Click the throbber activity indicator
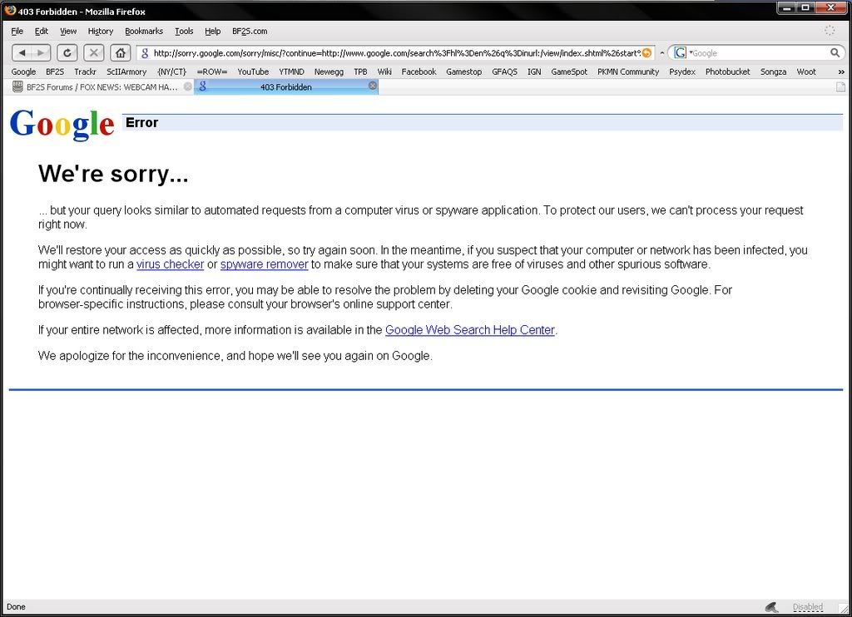The image size is (852, 617). pyautogui.click(x=830, y=31)
